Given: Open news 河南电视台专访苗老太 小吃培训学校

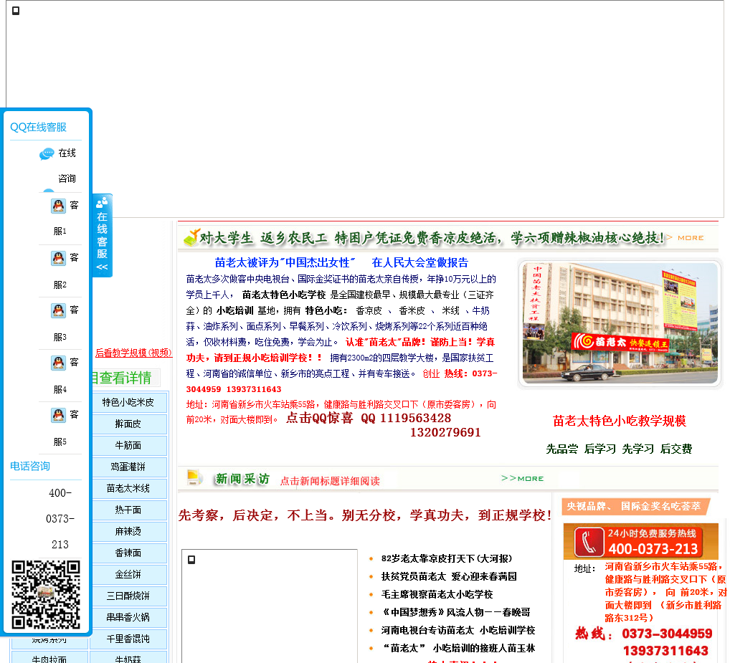Looking at the screenshot, I should pos(458,630).
